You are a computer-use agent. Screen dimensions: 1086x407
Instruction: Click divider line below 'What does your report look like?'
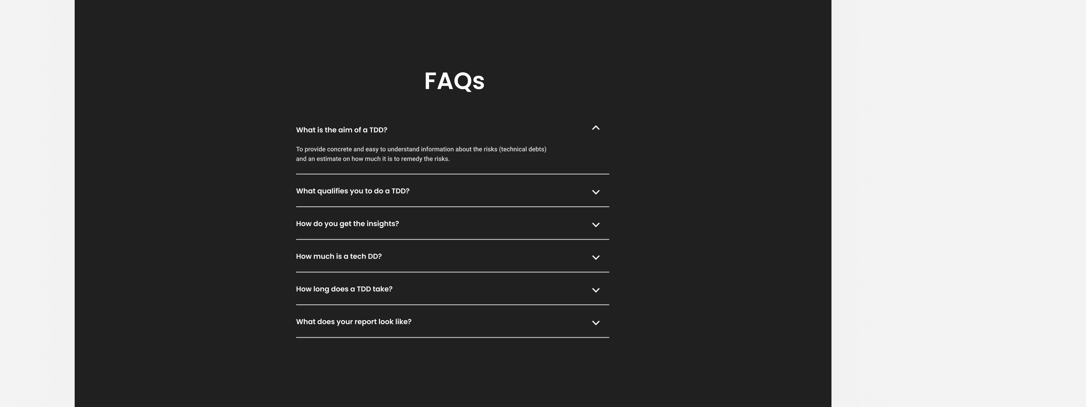click(x=452, y=337)
